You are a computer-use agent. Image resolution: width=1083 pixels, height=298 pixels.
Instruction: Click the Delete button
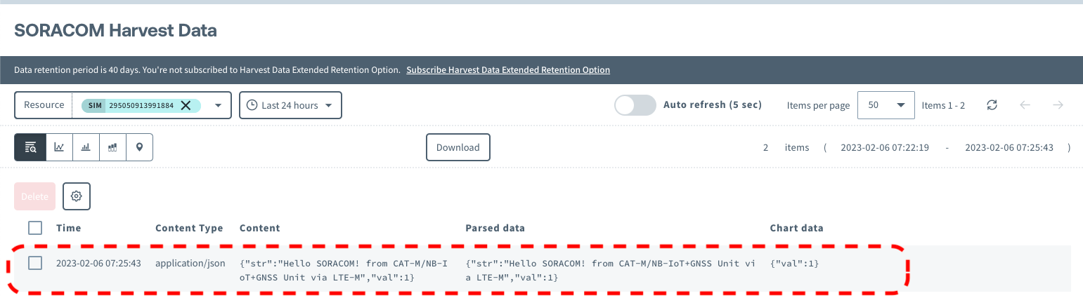pos(35,196)
